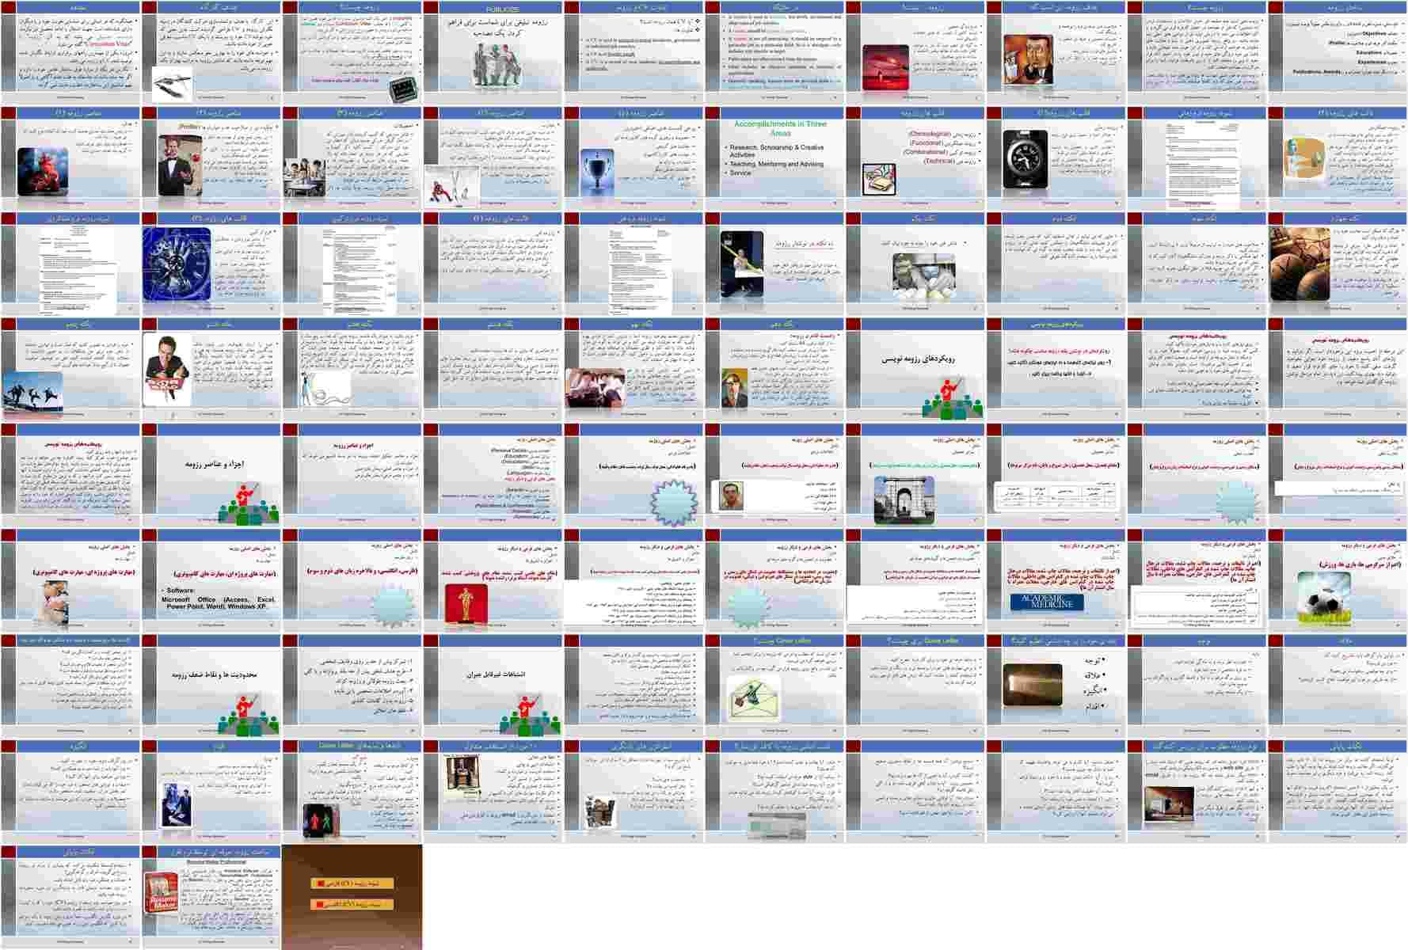Viewport: 1408px width, 950px height.
Task: Select the PUBLICIZE title slide thumbnail
Action: [x=493, y=52]
